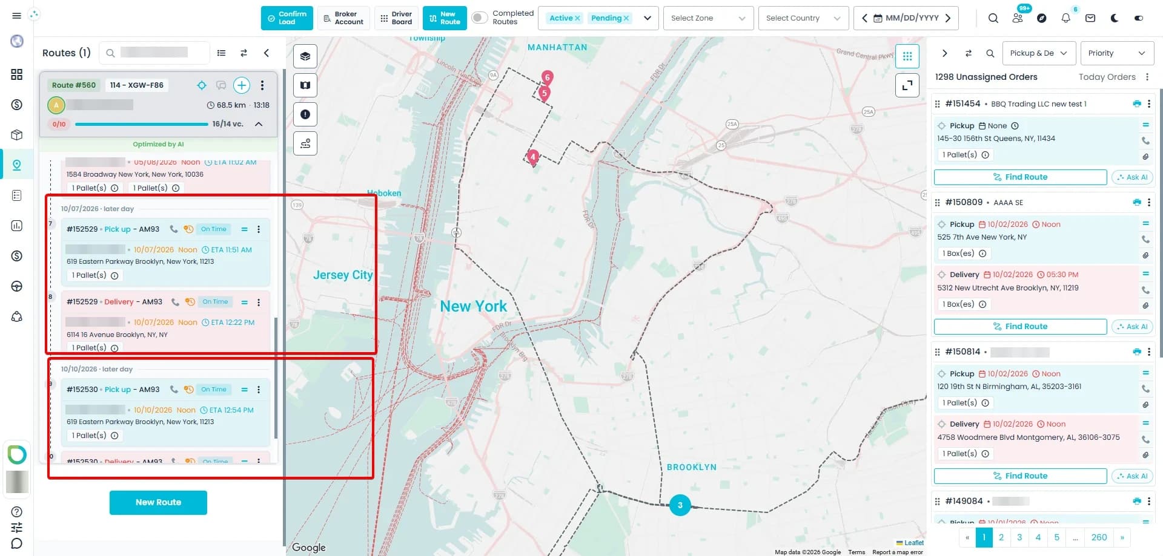Click the Route #560 progress bar
The image size is (1163, 556).
click(141, 124)
